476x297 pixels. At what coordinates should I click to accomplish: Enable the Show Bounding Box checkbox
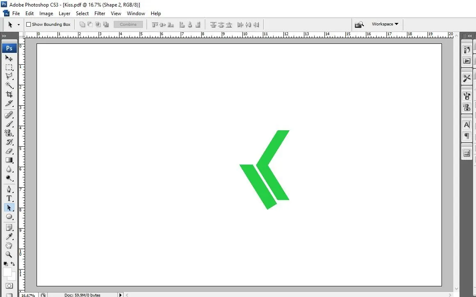28,25
